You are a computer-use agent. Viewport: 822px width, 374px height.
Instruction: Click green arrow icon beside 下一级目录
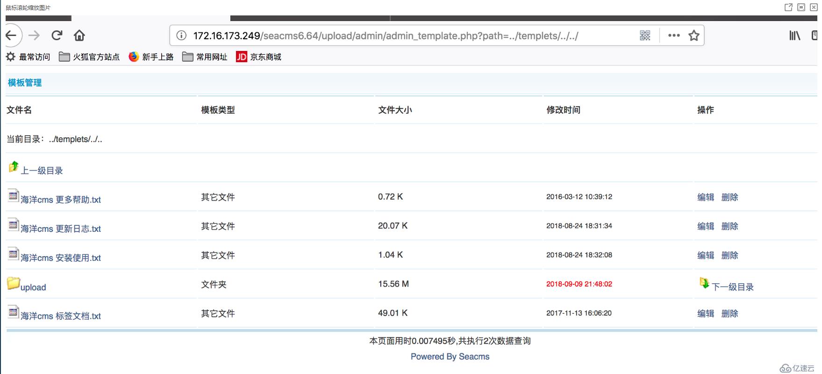click(x=704, y=283)
